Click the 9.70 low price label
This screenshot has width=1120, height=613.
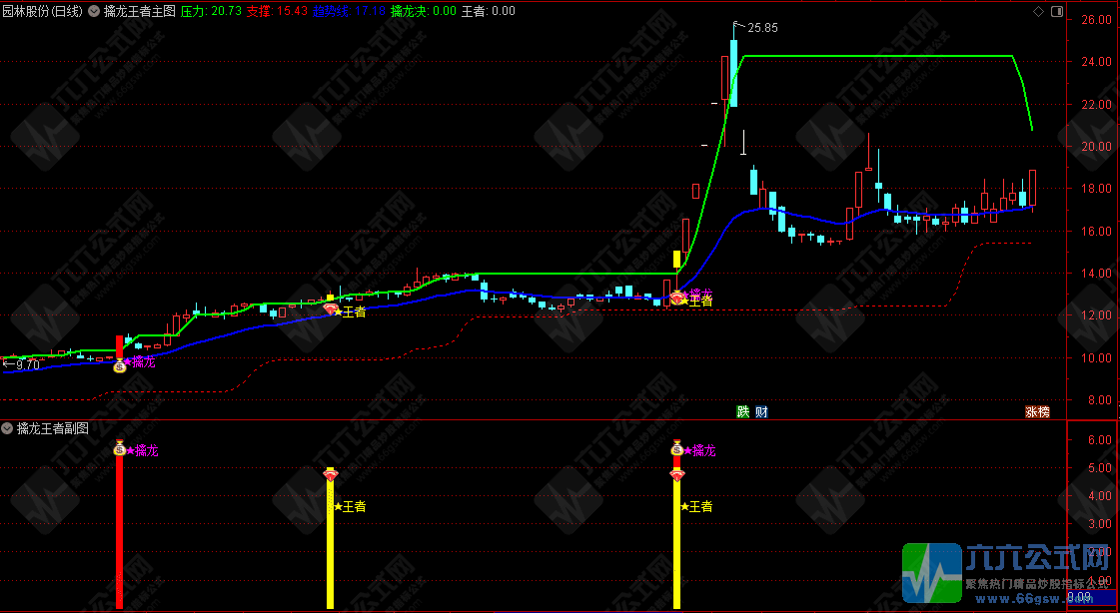click(x=26, y=365)
